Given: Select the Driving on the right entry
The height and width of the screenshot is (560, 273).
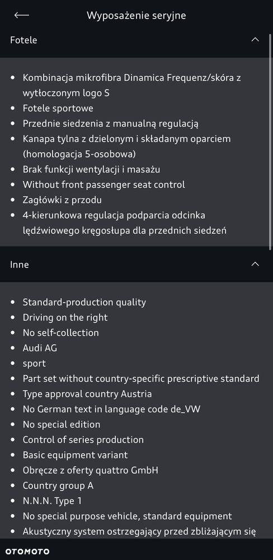Looking at the screenshot, I should click(x=65, y=317).
